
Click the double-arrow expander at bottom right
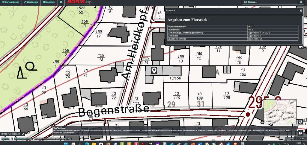(300, 133)
